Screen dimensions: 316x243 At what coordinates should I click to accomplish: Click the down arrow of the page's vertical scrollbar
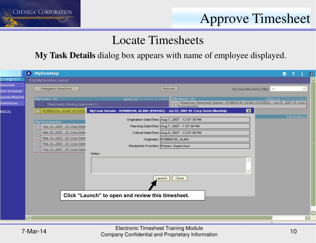coord(313,213)
